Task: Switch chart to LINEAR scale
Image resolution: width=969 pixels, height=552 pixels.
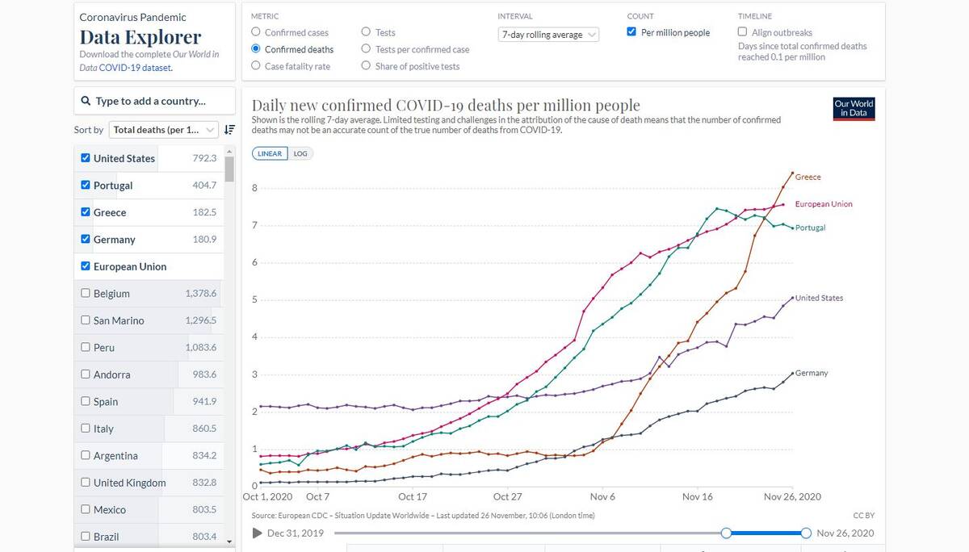Action: tap(270, 153)
